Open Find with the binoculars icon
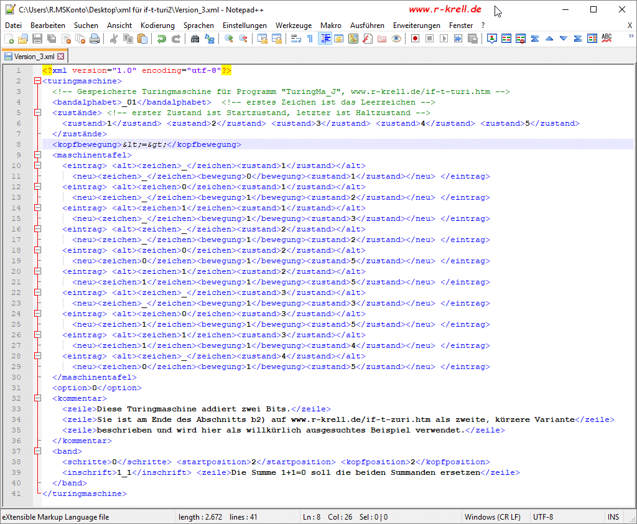 [x=195, y=39]
